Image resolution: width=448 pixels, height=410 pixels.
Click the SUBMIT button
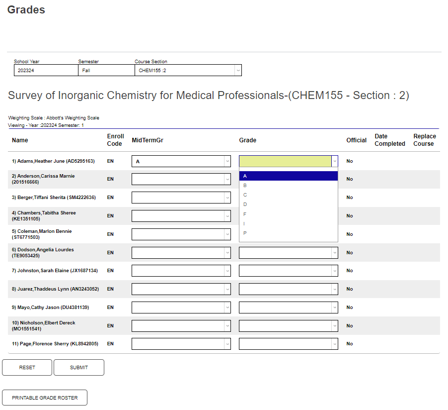tap(78, 367)
